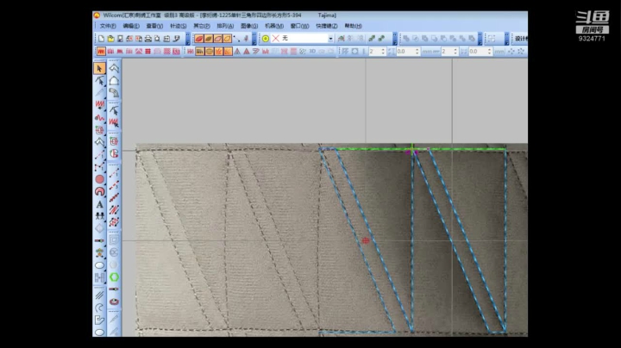Expand the standard toolbar overflow arrow
The width and height of the screenshot is (621, 348).
[x=188, y=40]
